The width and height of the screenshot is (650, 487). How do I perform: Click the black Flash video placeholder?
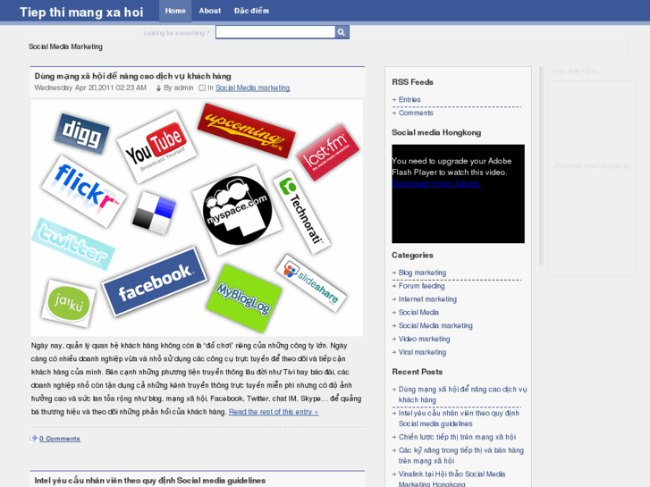tap(458, 194)
